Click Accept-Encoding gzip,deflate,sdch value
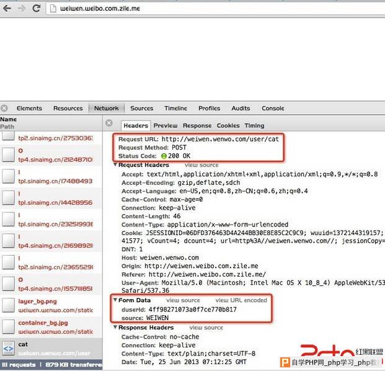 tap(209, 183)
